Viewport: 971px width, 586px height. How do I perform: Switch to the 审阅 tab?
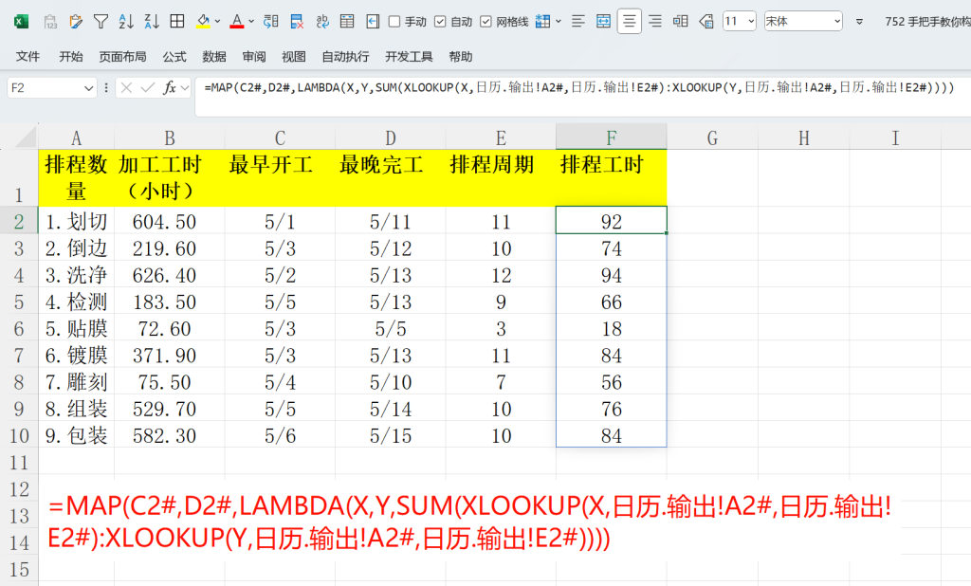(x=254, y=57)
